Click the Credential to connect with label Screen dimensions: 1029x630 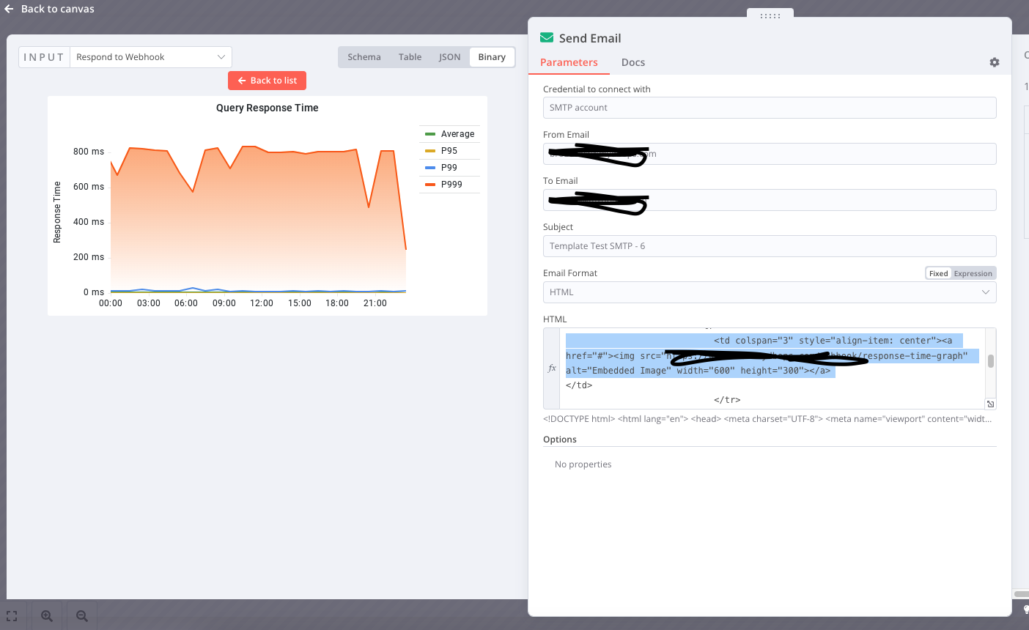pos(597,89)
